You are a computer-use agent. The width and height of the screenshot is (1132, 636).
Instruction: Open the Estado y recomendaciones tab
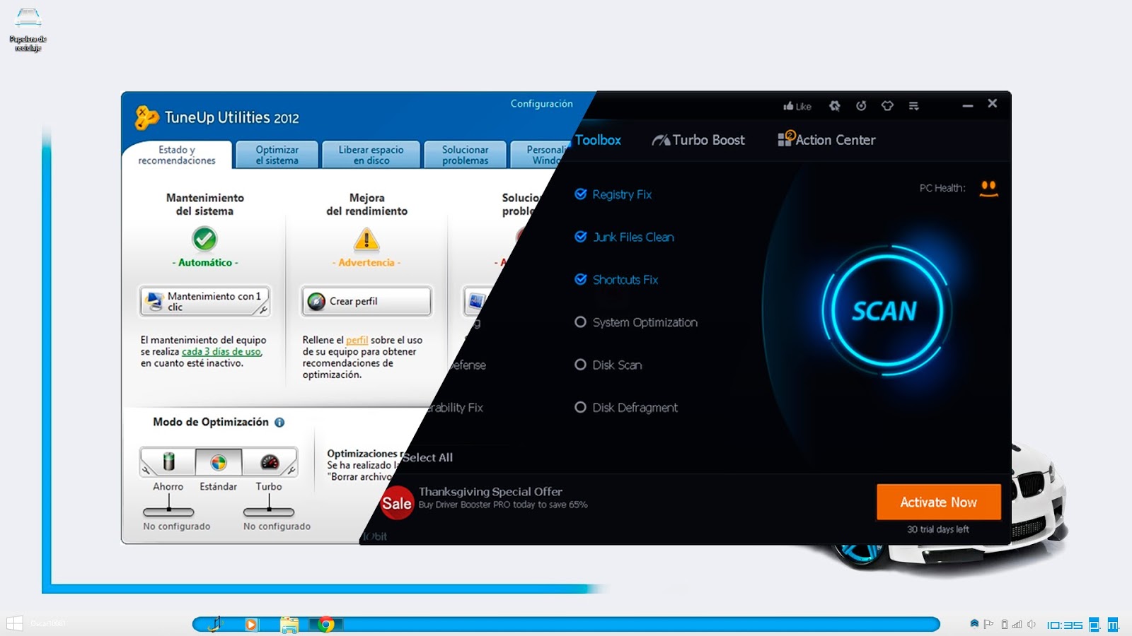pyautogui.click(x=177, y=155)
